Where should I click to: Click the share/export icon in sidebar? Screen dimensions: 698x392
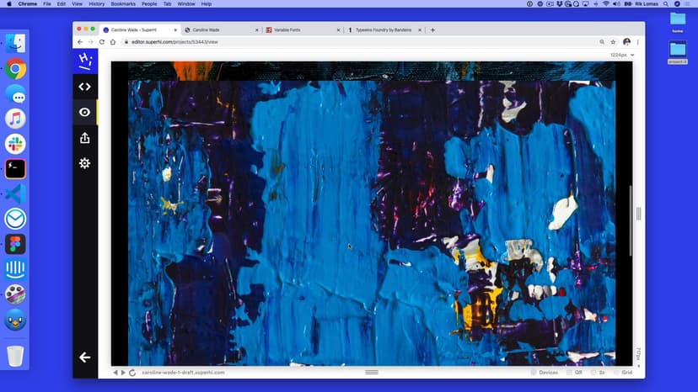coord(84,138)
